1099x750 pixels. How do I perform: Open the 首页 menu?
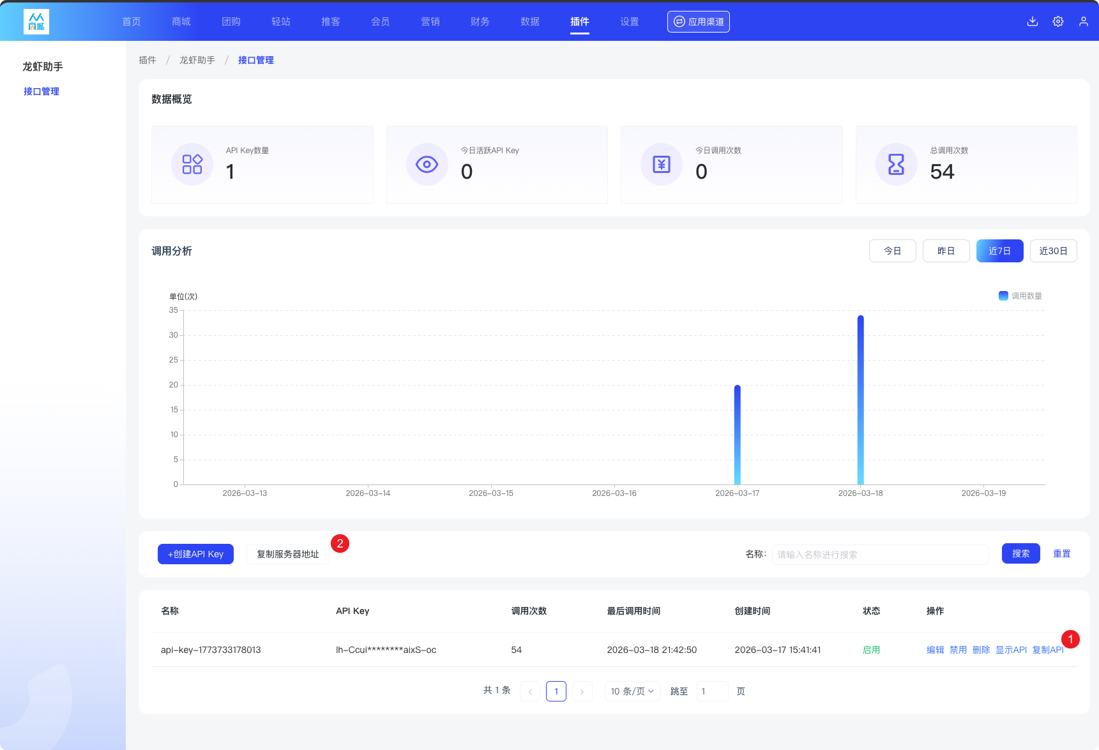tap(132, 22)
